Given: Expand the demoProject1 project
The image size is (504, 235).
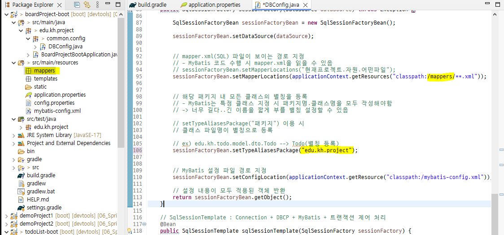Looking at the screenshot, I should (6, 216).
